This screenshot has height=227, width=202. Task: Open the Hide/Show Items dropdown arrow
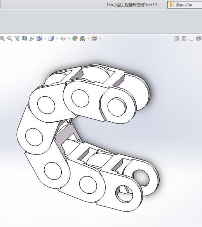pos(69,39)
